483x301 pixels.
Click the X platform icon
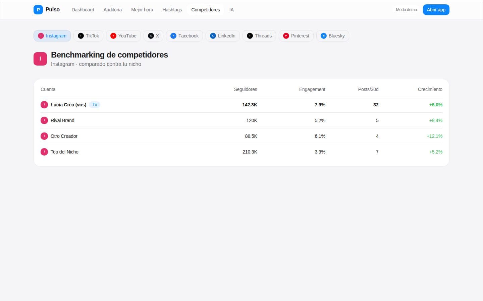151,36
